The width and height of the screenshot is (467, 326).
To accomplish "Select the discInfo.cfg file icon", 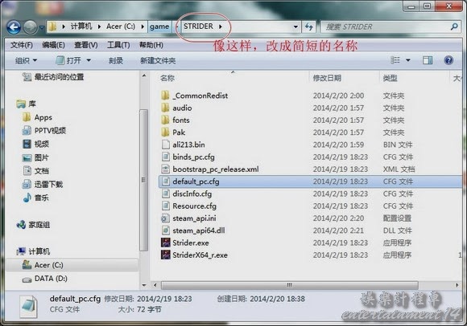I will tap(165, 194).
